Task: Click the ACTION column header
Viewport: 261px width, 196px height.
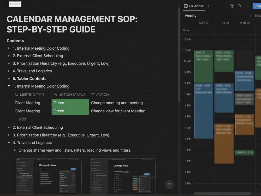Action: [x=122, y=95]
